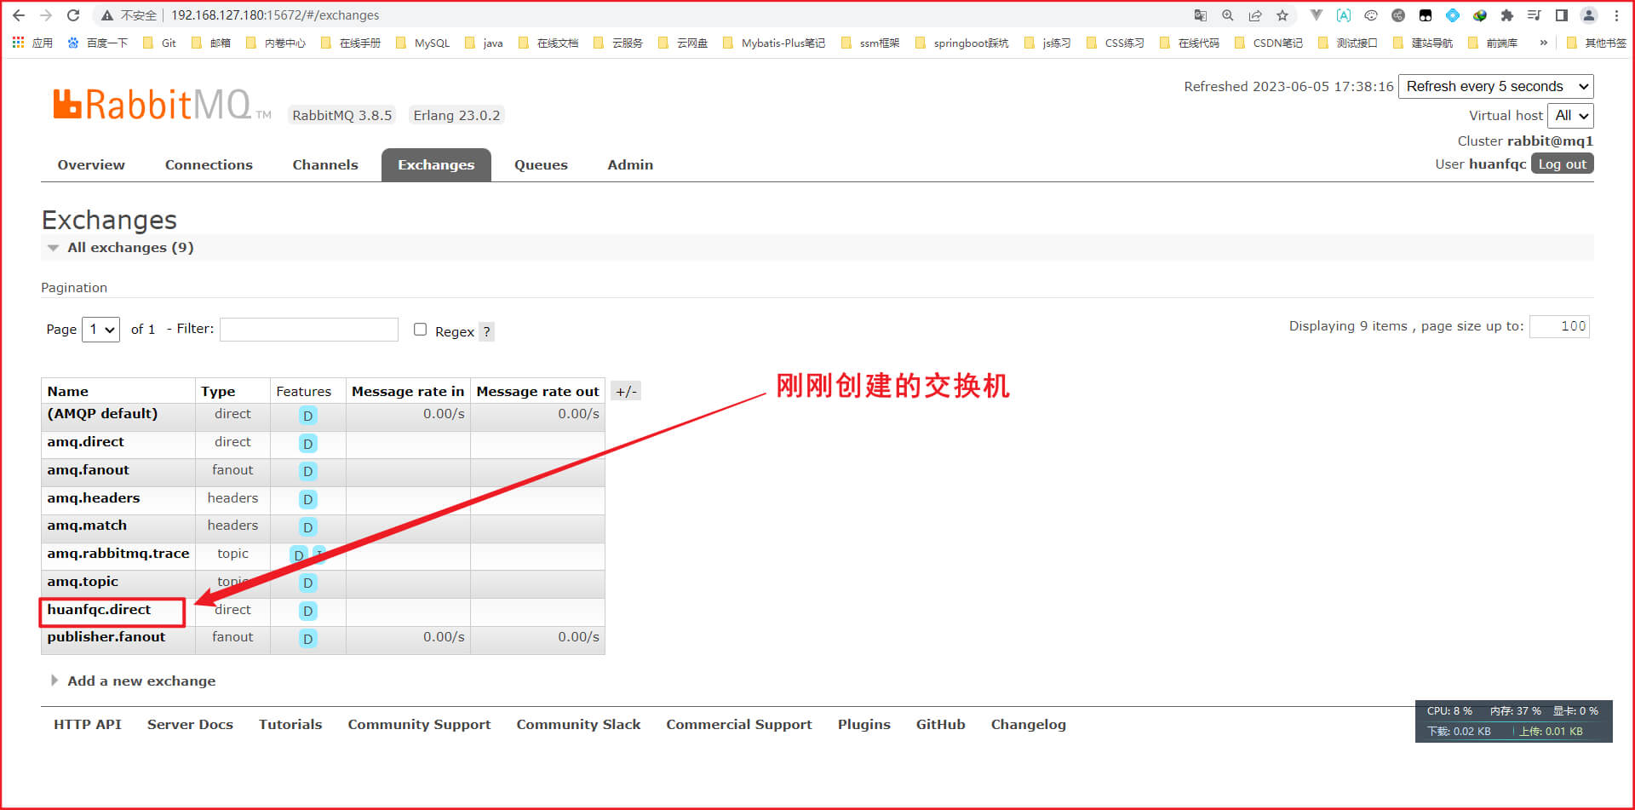Click the RabbitMQ logo
Screen dimensions: 1635x810
tap(162, 105)
